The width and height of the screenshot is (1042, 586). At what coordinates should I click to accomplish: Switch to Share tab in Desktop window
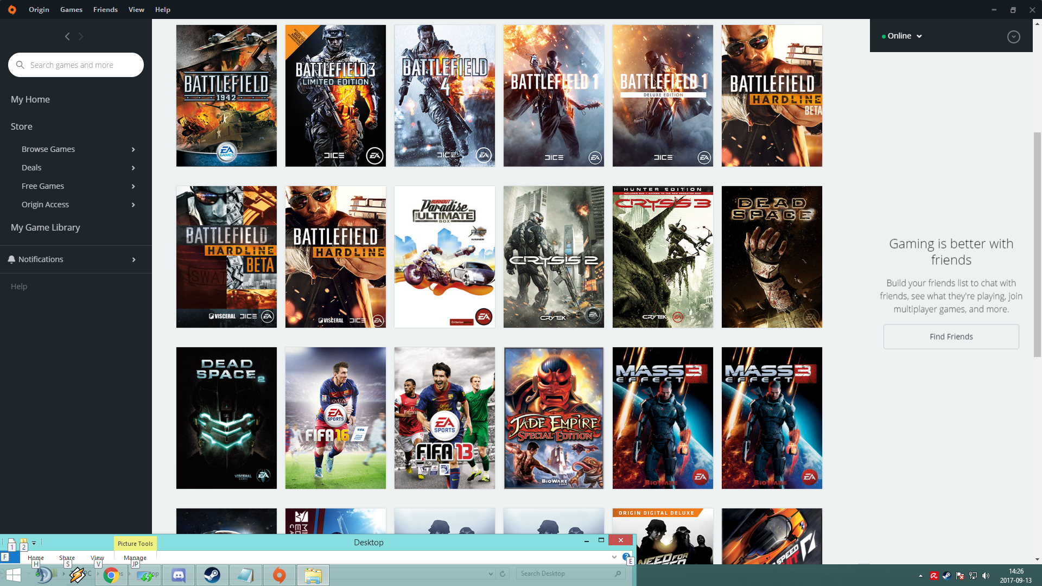pyautogui.click(x=67, y=557)
